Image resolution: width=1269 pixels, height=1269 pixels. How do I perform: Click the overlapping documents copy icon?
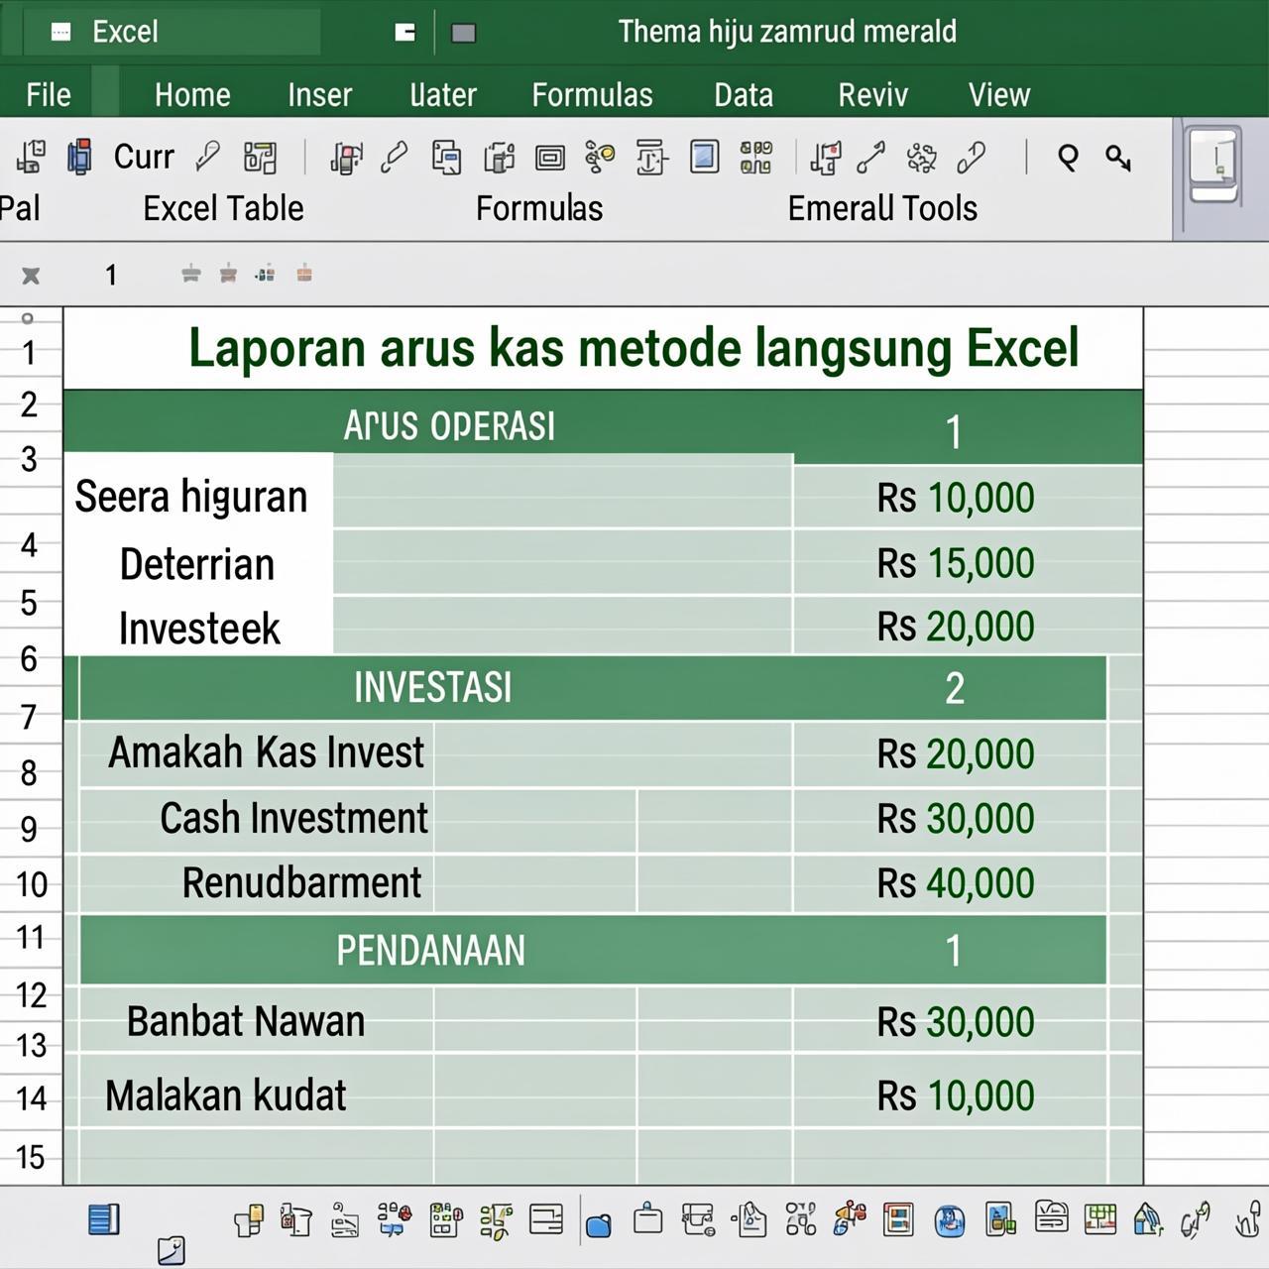click(x=446, y=158)
